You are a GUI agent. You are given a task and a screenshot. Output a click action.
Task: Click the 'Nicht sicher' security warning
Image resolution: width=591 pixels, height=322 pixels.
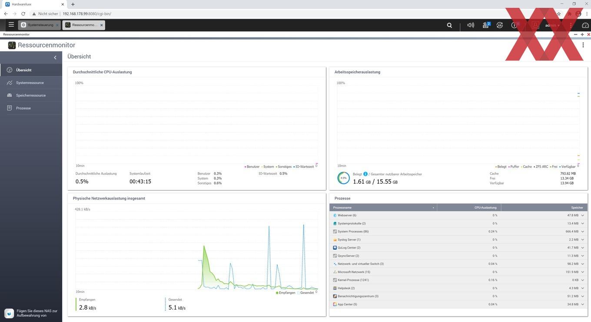[x=45, y=14]
